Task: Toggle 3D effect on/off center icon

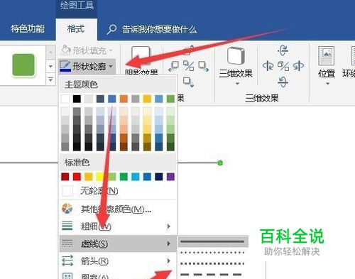Action: coord(283,66)
